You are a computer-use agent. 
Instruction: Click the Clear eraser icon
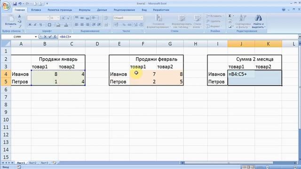[x=230, y=26]
